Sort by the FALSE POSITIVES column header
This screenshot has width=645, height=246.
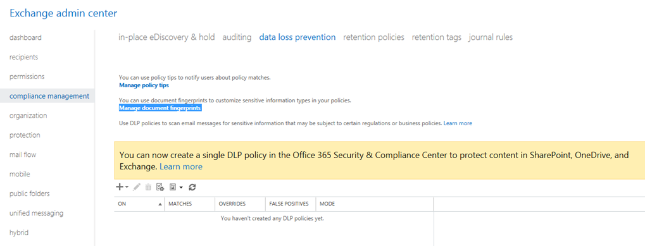[290, 204]
